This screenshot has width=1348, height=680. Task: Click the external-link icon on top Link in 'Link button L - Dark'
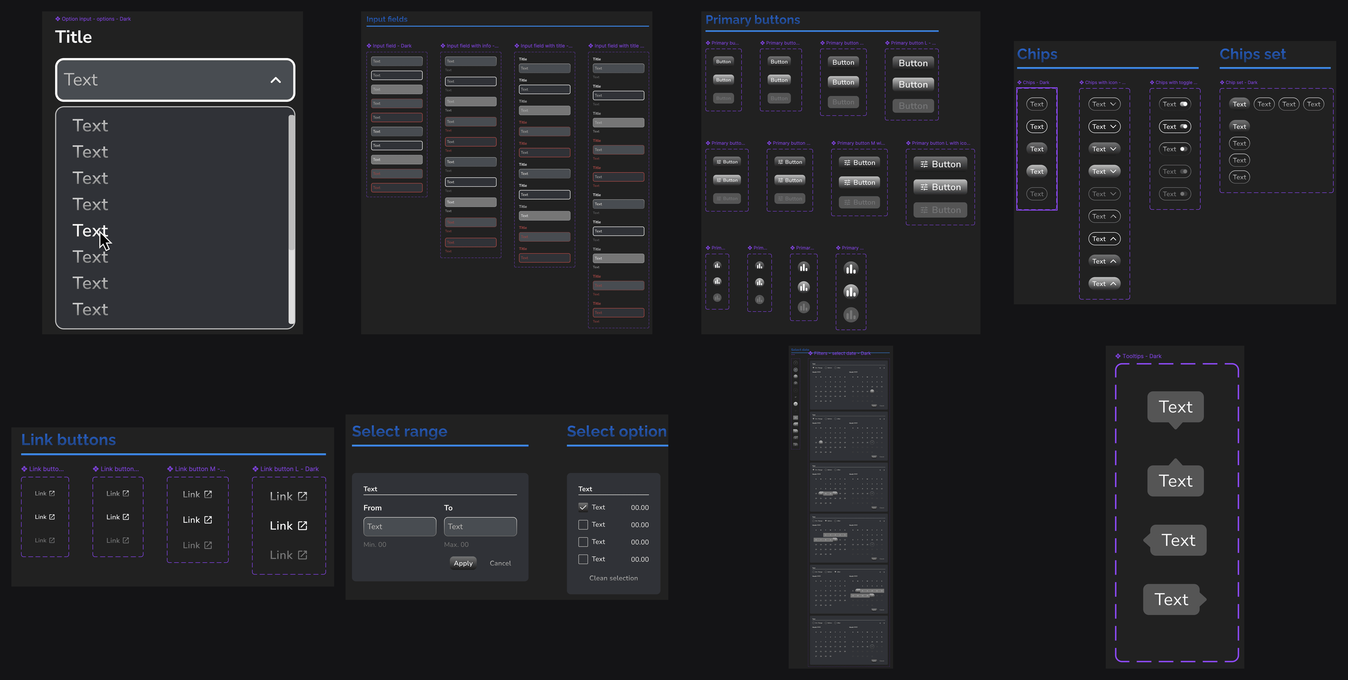click(303, 496)
